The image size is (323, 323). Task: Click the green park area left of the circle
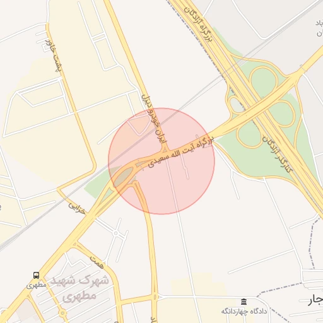coord(99,182)
